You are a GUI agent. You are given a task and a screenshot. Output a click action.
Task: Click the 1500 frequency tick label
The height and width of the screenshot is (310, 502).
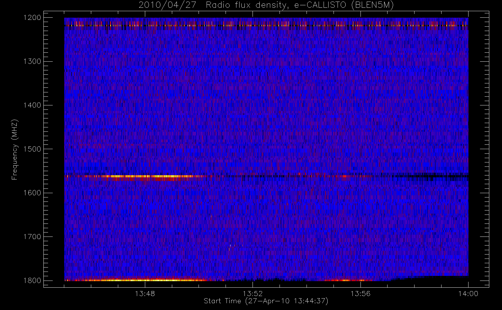click(32, 149)
